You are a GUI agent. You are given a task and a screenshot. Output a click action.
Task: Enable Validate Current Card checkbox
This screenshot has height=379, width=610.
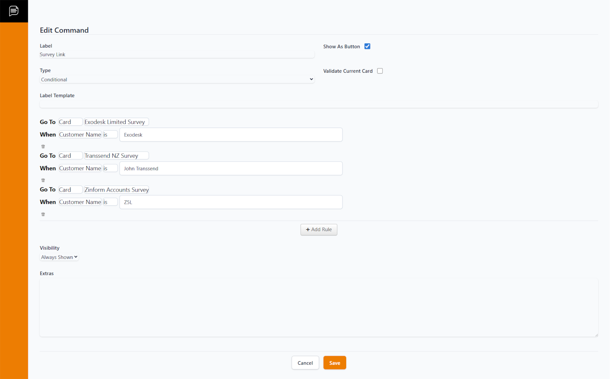coord(380,71)
